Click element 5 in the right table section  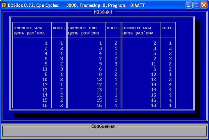tap(155, 54)
